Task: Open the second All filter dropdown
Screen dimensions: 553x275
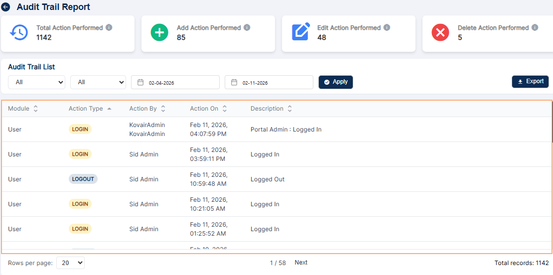Action: (x=98, y=82)
